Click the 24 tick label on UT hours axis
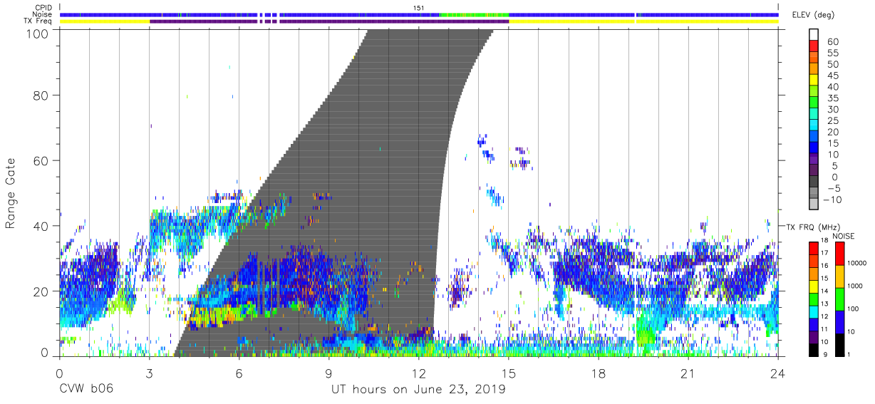Screen dimensions: 875x404 coord(778,373)
